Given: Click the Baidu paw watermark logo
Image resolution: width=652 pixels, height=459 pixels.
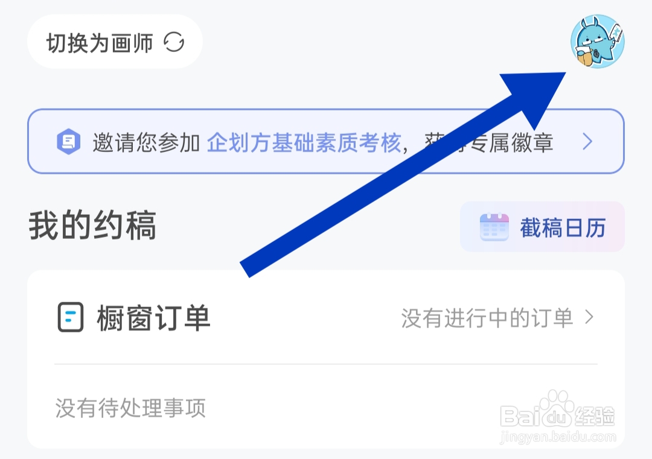Looking at the screenshot, I should pyautogui.click(x=557, y=410).
